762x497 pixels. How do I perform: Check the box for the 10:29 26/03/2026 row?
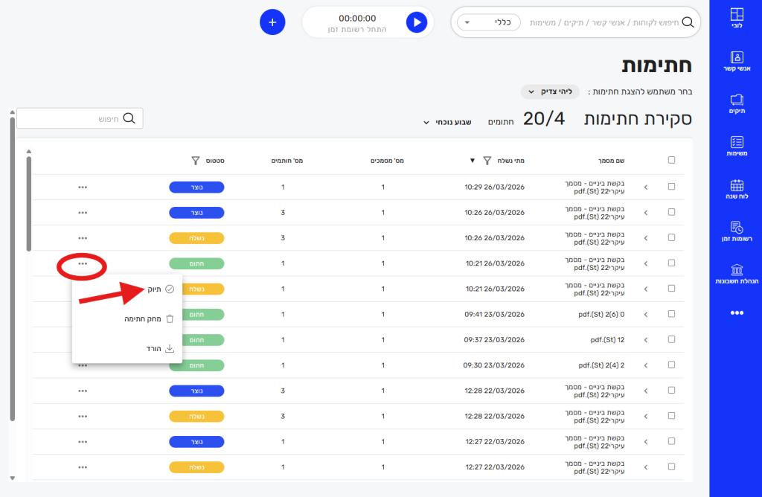pos(671,187)
